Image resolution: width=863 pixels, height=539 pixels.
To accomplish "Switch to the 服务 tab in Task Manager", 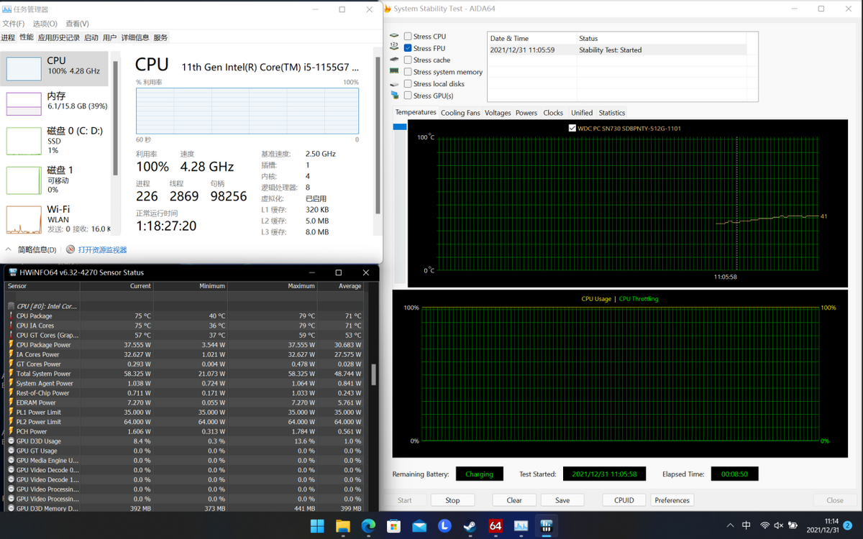I will [x=160, y=37].
